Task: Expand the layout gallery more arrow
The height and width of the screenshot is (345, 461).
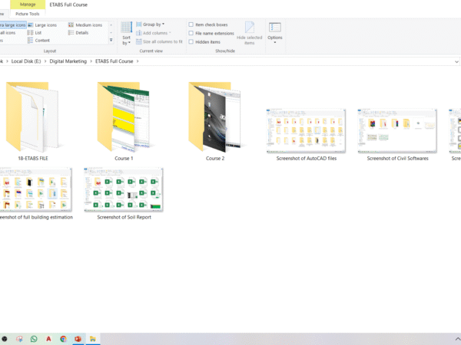Action: point(111,40)
